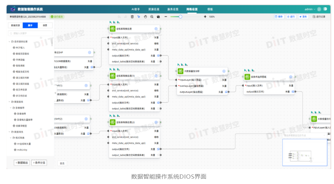Collapse the 自然语言处理 tree folder

click(10, 42)
